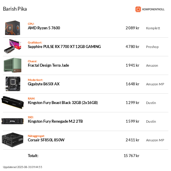Image resolution: width=171 pixels, height=171 pixels.
Task: Open the Gigabyte B650I AX product link
Action: (44, 84)
